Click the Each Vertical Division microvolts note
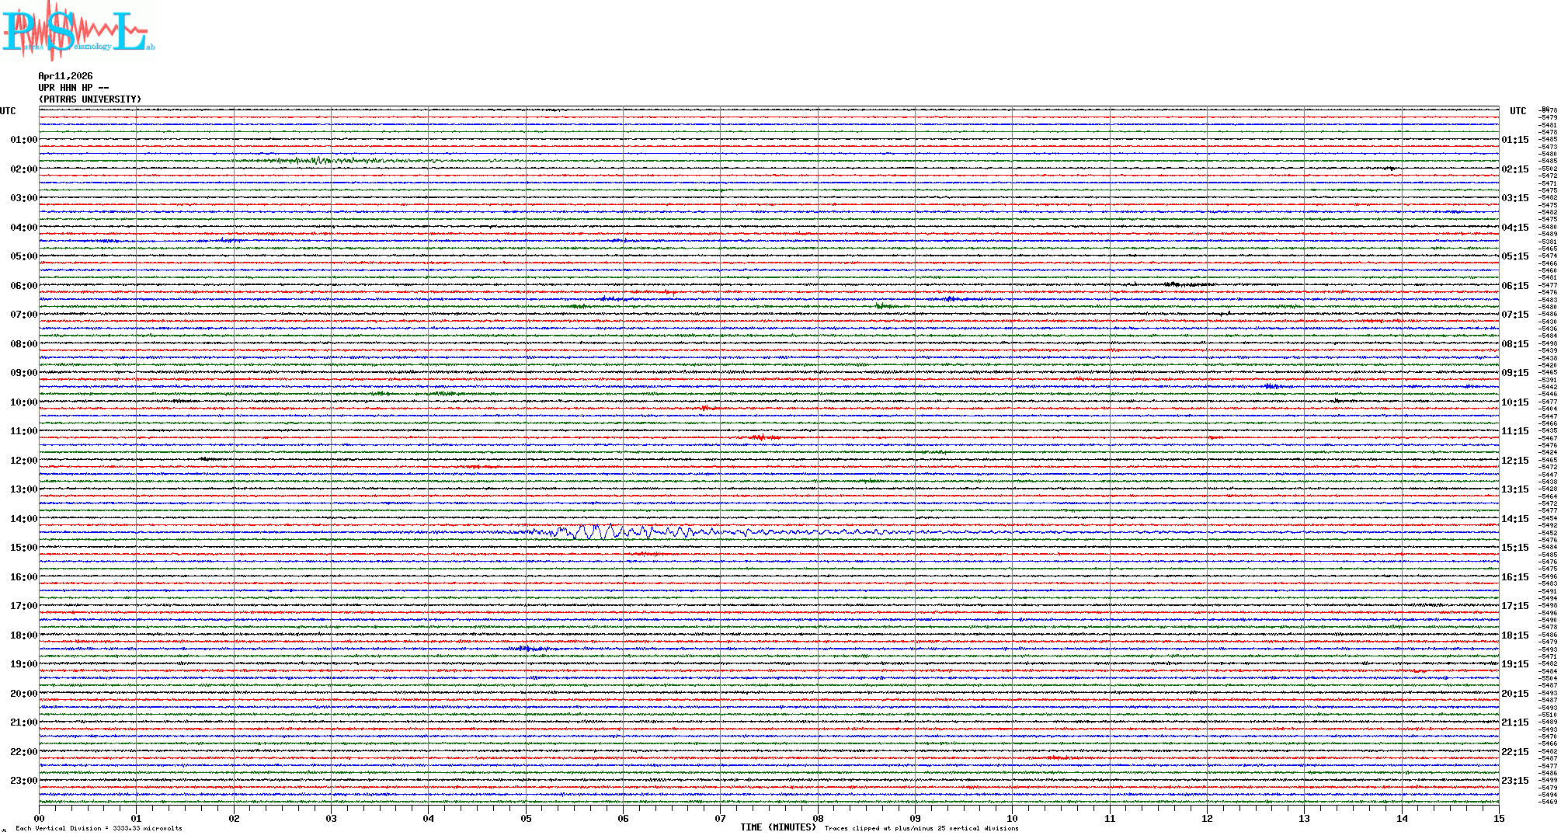The image size is (1561, 839). click(99, 828)
